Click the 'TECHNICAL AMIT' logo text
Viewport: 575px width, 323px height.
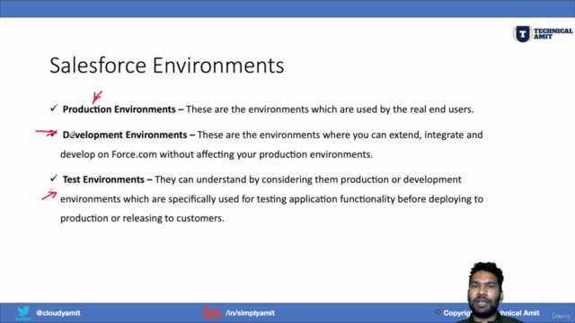(x=553, y=34)
